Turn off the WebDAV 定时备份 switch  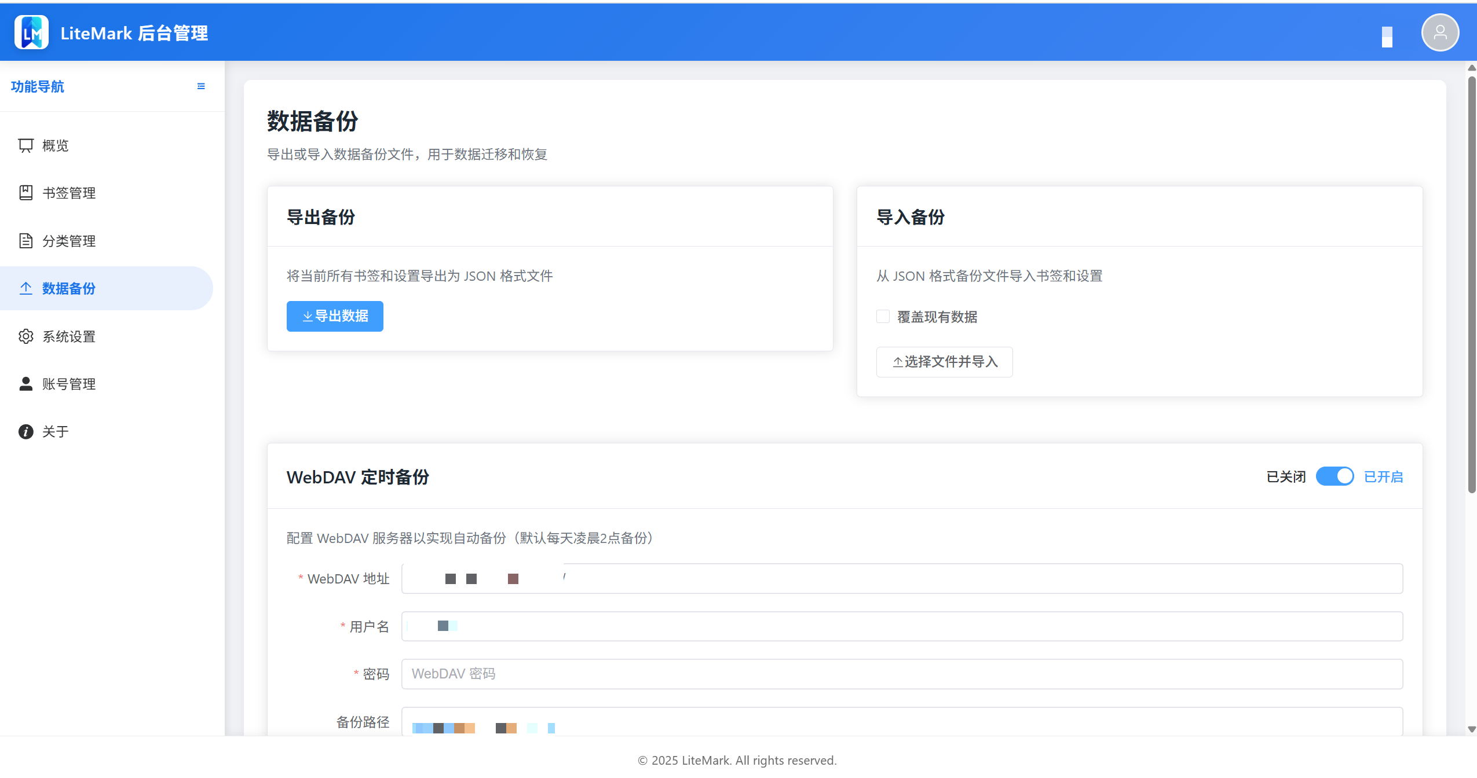point(1336,476)
